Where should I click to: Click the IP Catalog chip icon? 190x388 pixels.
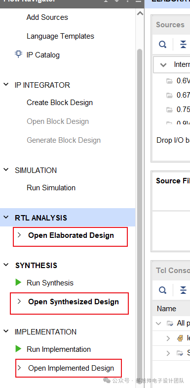point(18,54)
